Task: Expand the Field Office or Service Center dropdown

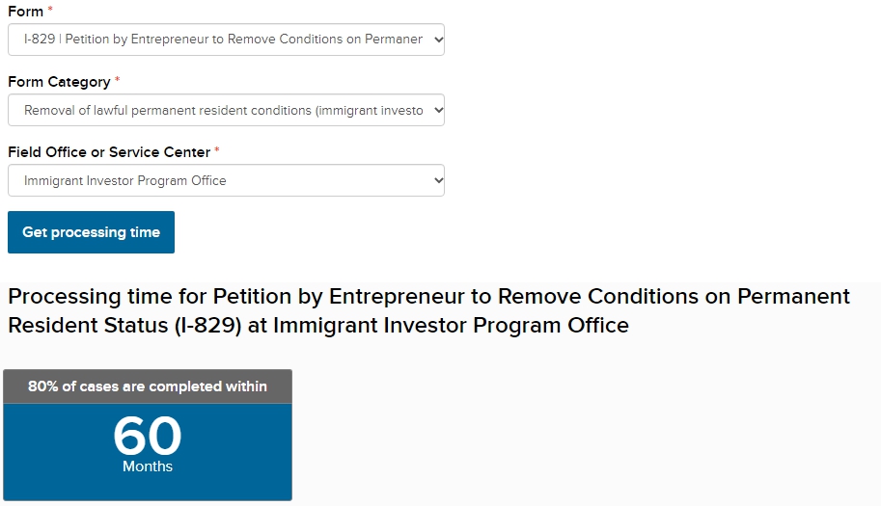Action: pos(226,180)
